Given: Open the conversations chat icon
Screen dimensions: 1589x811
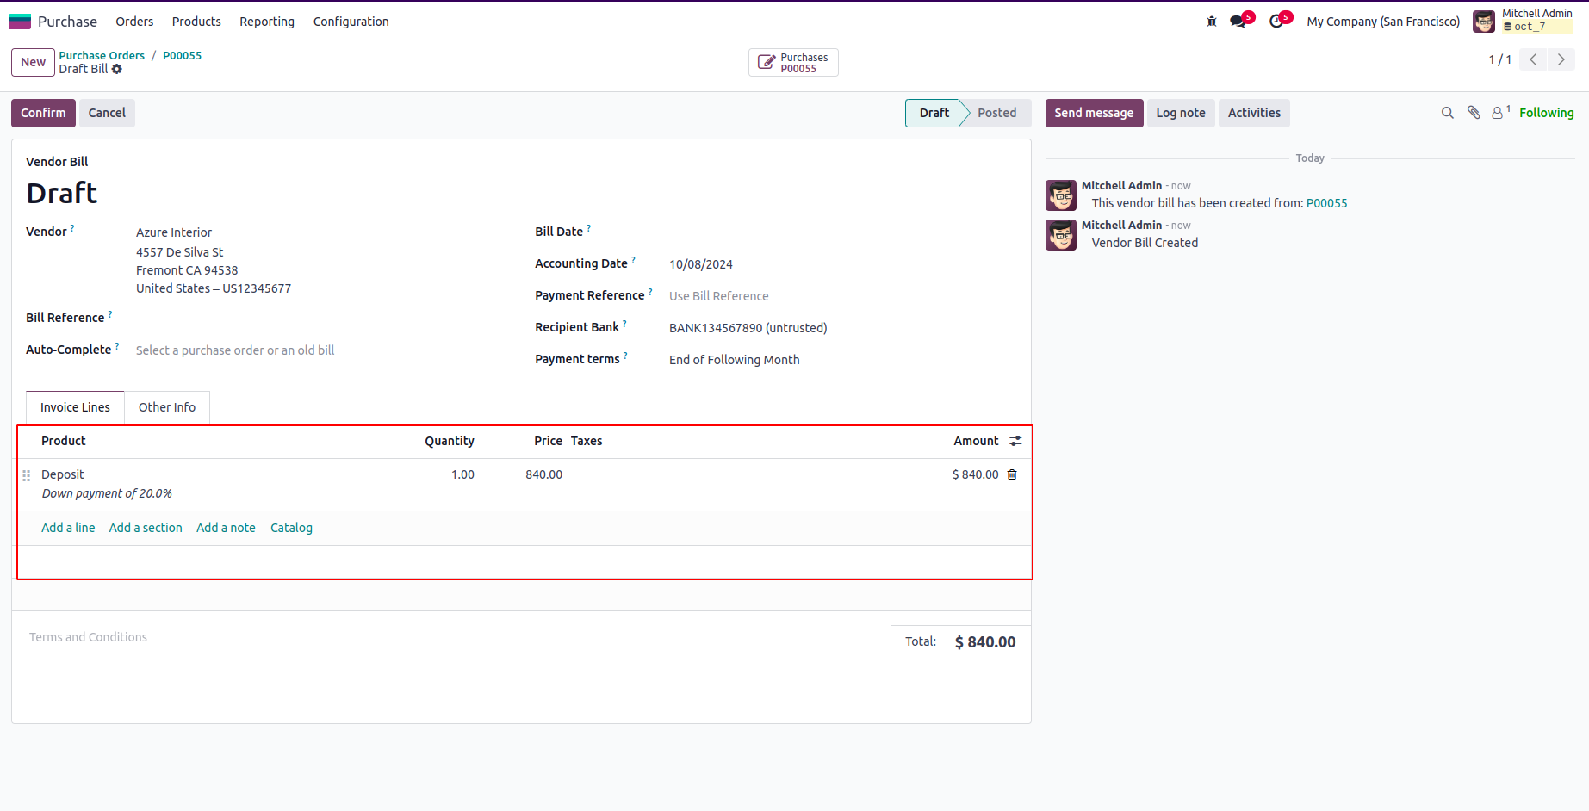Looking at the screenshot, I should [1238, 22].
